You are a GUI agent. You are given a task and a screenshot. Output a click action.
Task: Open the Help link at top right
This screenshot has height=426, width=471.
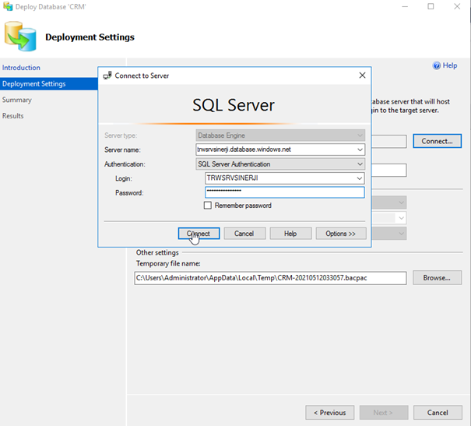450,65
